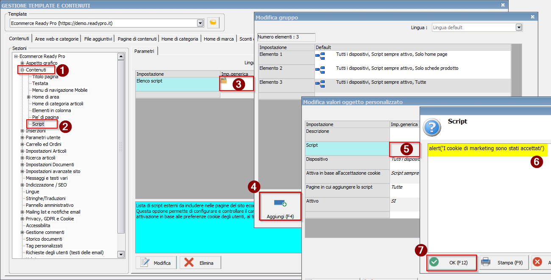
Task: Click the tree icon for Elemento 3
Action: (x=320, y=84)
